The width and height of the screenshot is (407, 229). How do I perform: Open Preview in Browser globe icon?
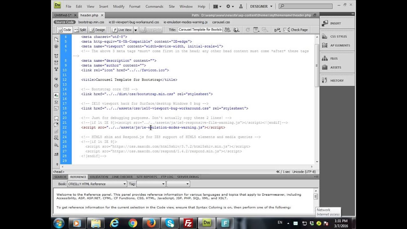[x=236, y=30]
